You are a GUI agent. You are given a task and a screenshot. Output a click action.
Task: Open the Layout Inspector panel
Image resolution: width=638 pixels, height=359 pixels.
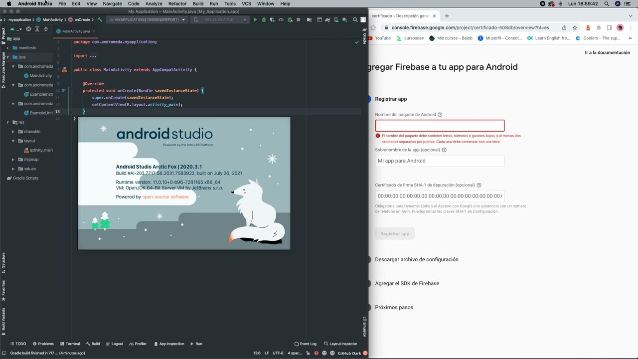[340, 344]
